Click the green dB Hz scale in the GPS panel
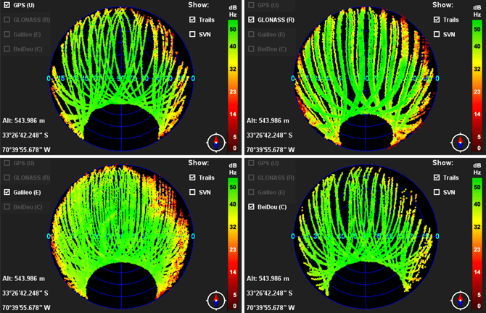 [233, 43]
